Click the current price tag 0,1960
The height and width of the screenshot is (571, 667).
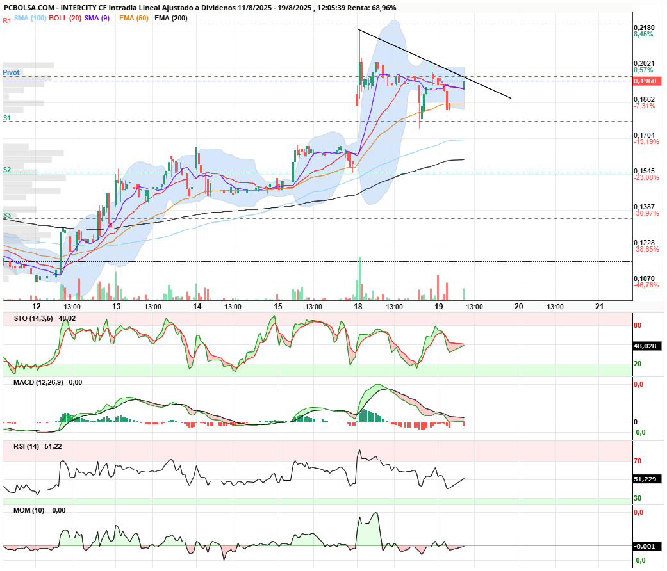click(645, 81)
